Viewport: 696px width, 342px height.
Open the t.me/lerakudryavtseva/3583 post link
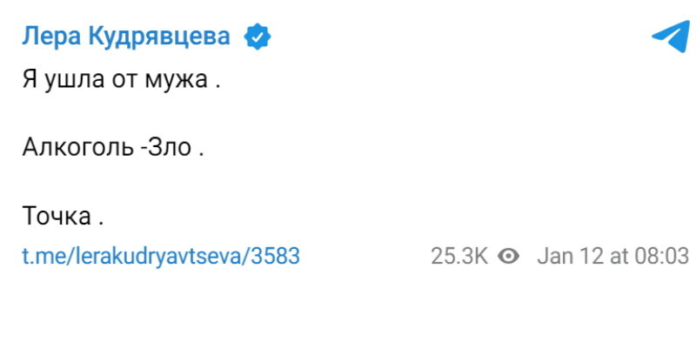pyautogui.click(x=161, y=256)
